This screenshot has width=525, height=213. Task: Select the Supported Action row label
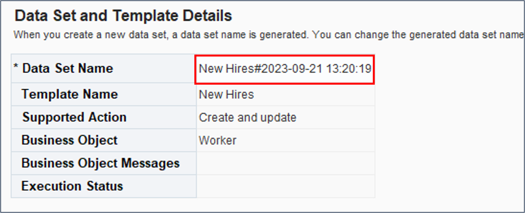point(74,117)
